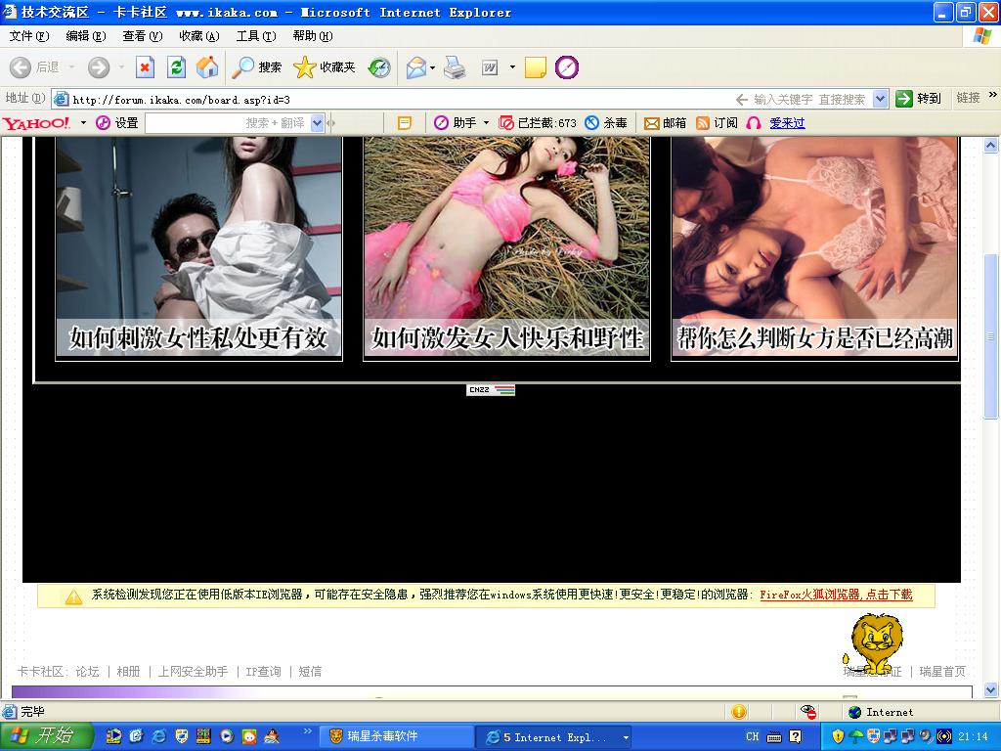This screenshot has height=751, width=1001.
Task: Click the 杀毒 antivirus icon in Yahoo toolbar
Action: click(606, 123)
